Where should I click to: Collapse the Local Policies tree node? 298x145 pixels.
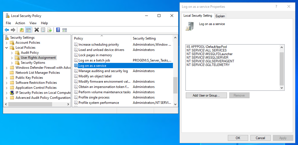(7, 48)
